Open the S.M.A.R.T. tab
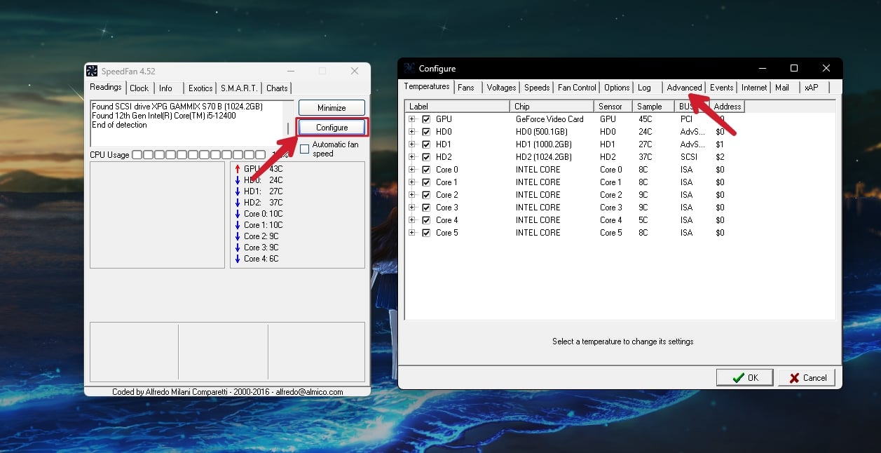The width and height of the screenshot is (881, 453). (x=240, y=88)
